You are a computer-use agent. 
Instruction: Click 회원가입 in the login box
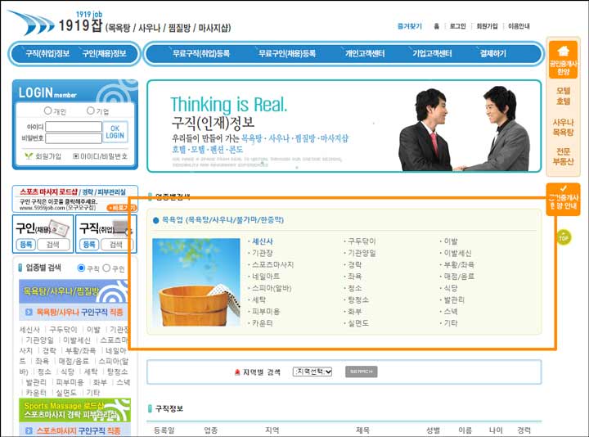click(43, 156)
